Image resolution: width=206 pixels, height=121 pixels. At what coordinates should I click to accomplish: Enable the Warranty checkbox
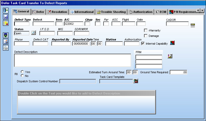click(146, 30)
